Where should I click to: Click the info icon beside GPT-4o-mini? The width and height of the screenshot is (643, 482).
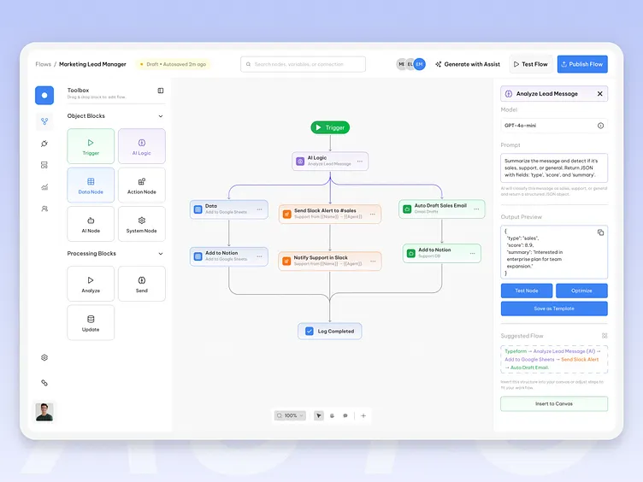(x=600, y=126)
